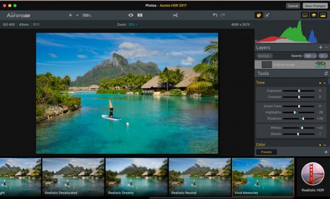
Task: Open the Opacity 100 dropdown
Action: pos(310,56)
